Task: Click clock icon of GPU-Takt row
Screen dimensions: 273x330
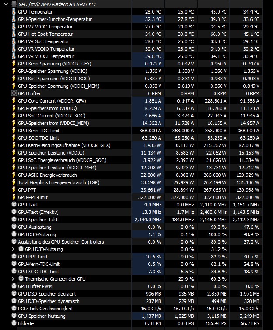Action: click(x=14, y=204)
